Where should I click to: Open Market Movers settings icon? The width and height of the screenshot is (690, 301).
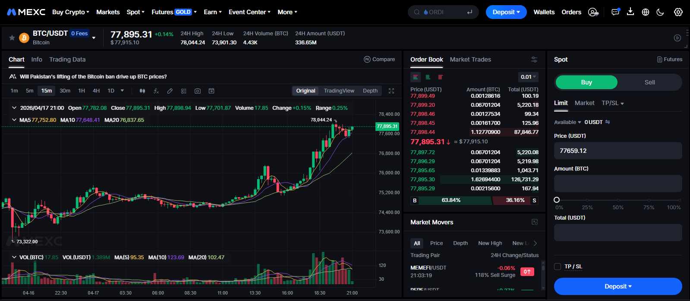535,222
